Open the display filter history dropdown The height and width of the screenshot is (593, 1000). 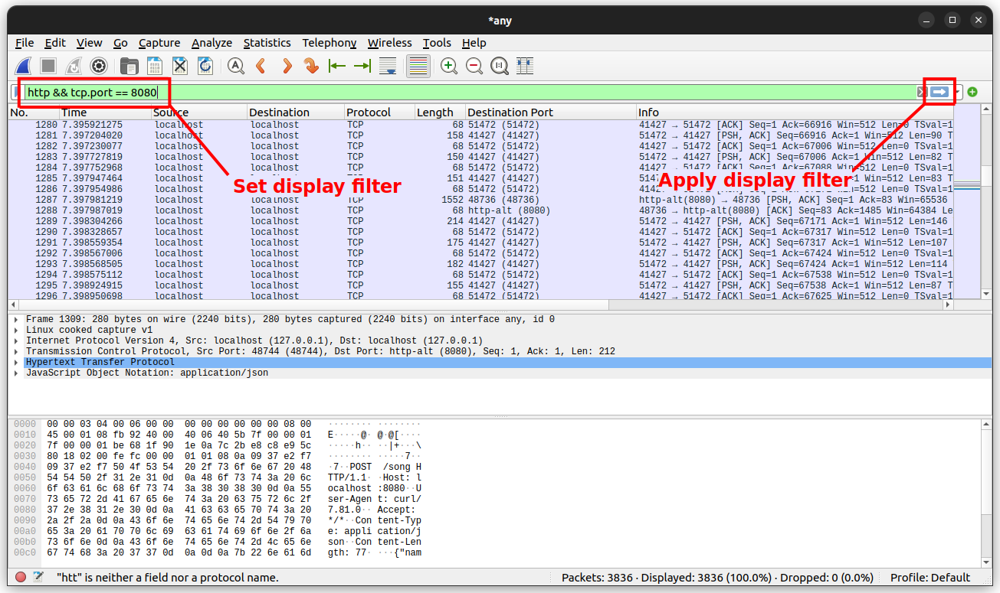[x=959, y=93]
